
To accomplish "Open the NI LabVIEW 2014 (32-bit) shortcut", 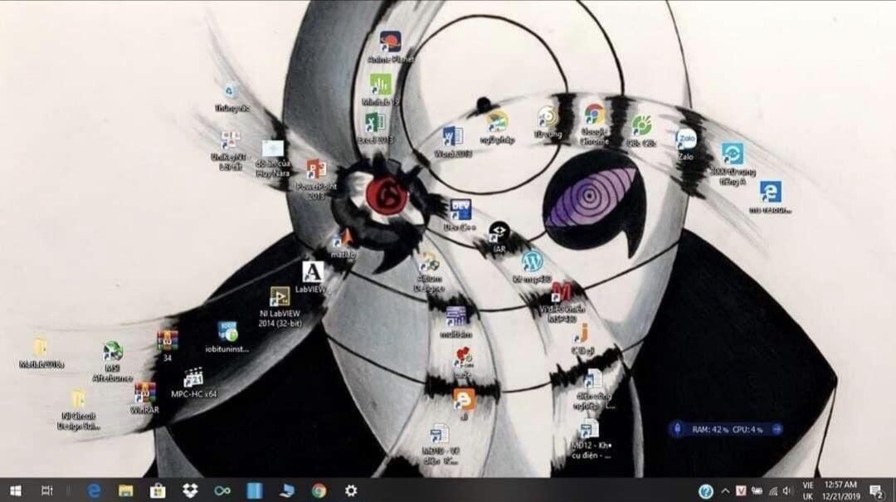I will coord(279,298).
